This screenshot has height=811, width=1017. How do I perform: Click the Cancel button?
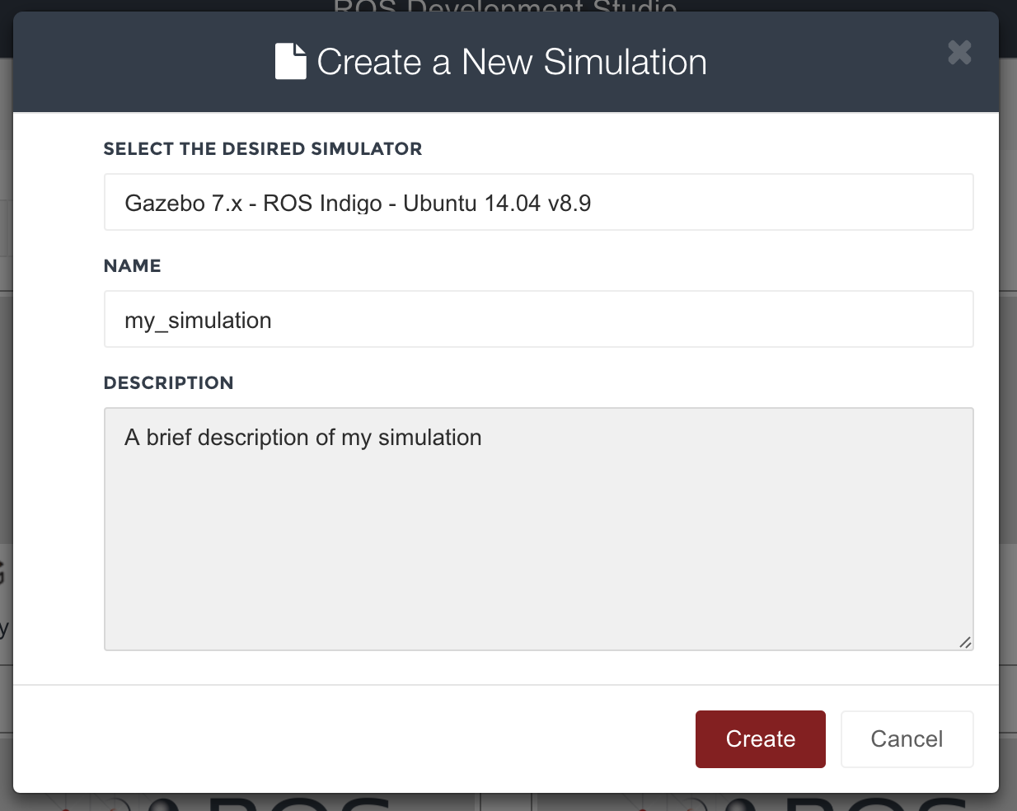coord(907,739)
